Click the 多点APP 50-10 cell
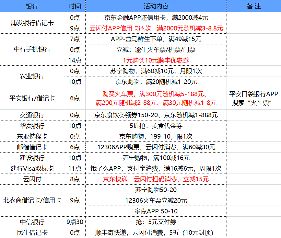This screenshot has height=238, width=281. pos(156,211)
